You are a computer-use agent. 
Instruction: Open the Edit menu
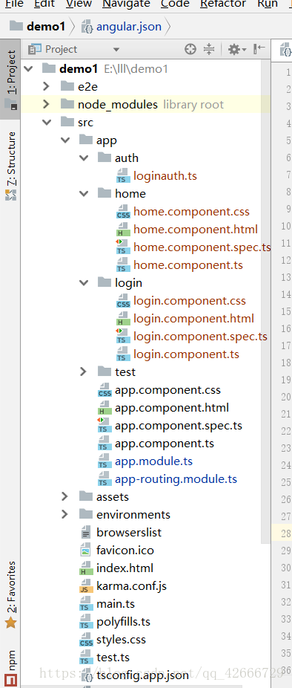click(44, 4)
